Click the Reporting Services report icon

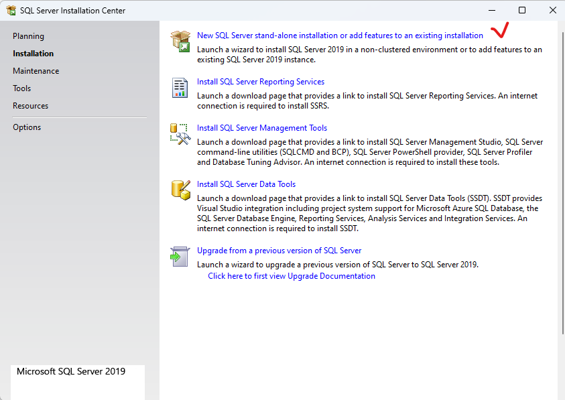pos(180,88)
